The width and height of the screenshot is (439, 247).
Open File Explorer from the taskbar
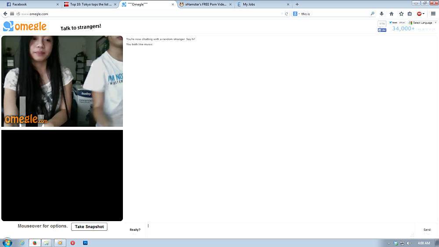[x=46, y=243]
